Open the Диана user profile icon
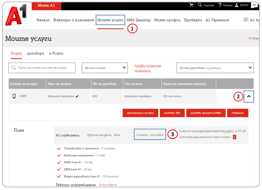This screenshot has height=190, width=262. 237,5
